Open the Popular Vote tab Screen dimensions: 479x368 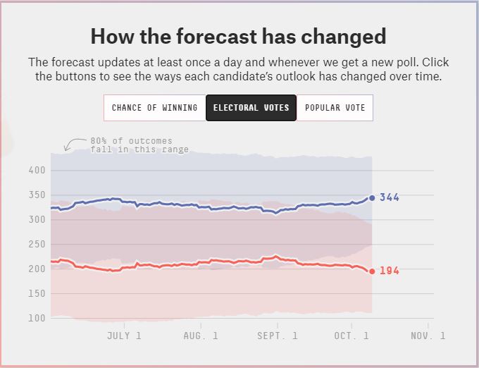[x=335, y=108]
